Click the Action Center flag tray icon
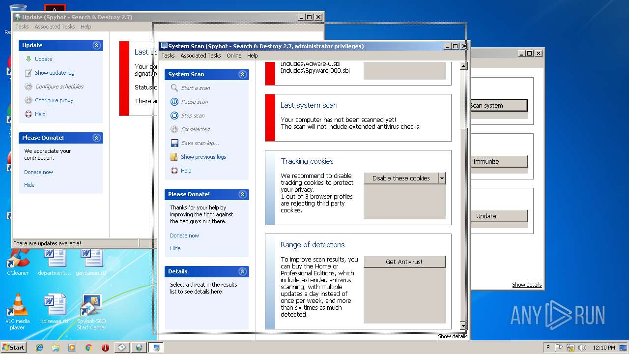Viewport: 629px width, 354px height. 559,348
